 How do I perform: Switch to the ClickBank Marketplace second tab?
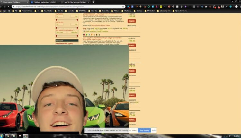point(44,2)
